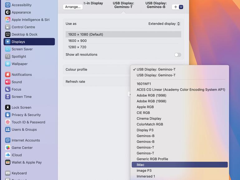Open the Wallpaper icon

(8, 64)
